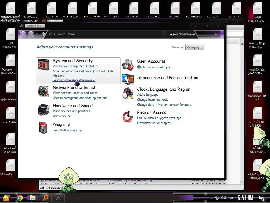Click Review your computer's status

[75, 66]
